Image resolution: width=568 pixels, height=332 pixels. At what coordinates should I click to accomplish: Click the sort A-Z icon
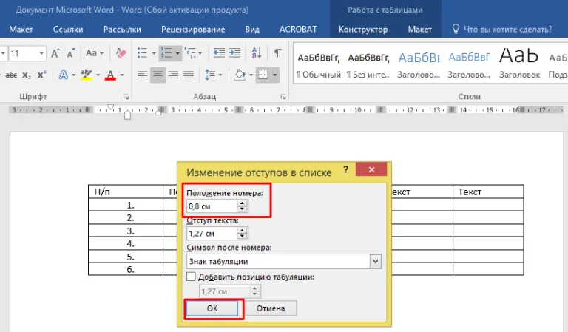pyautogui.click(x=257, y=53)
